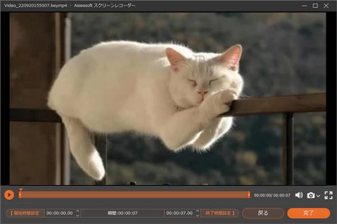337x224 pixels.
Task: Focus the end time field 00:00:07.00
Action: 180,213
